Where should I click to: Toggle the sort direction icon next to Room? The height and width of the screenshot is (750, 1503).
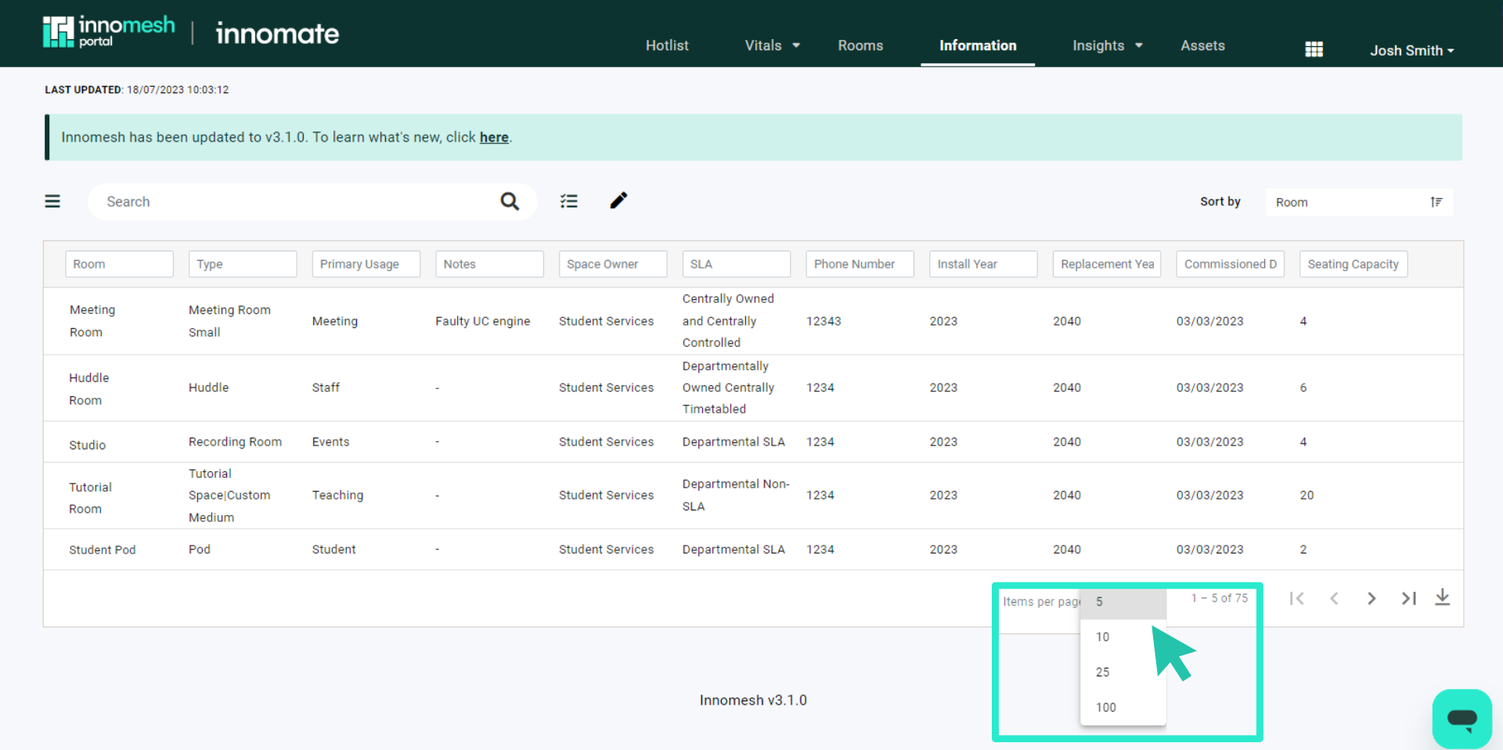click(1437, 201)
